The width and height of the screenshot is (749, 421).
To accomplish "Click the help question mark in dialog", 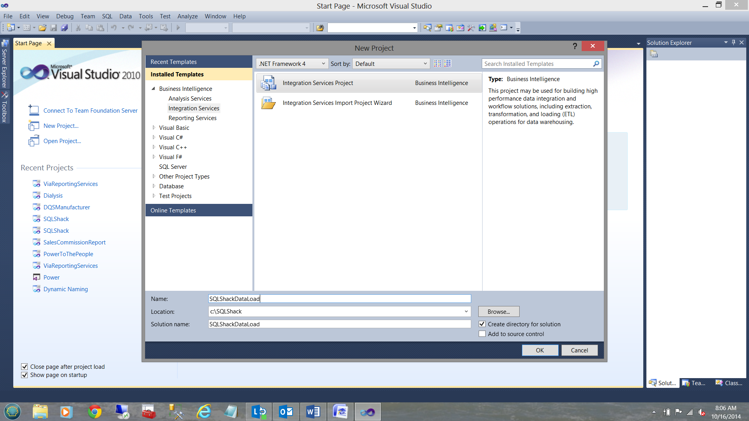I will (575, 46).
